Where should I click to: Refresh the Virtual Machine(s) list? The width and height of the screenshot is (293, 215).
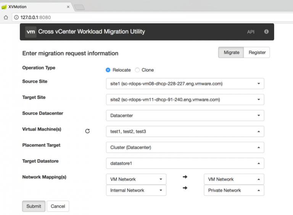87,131
